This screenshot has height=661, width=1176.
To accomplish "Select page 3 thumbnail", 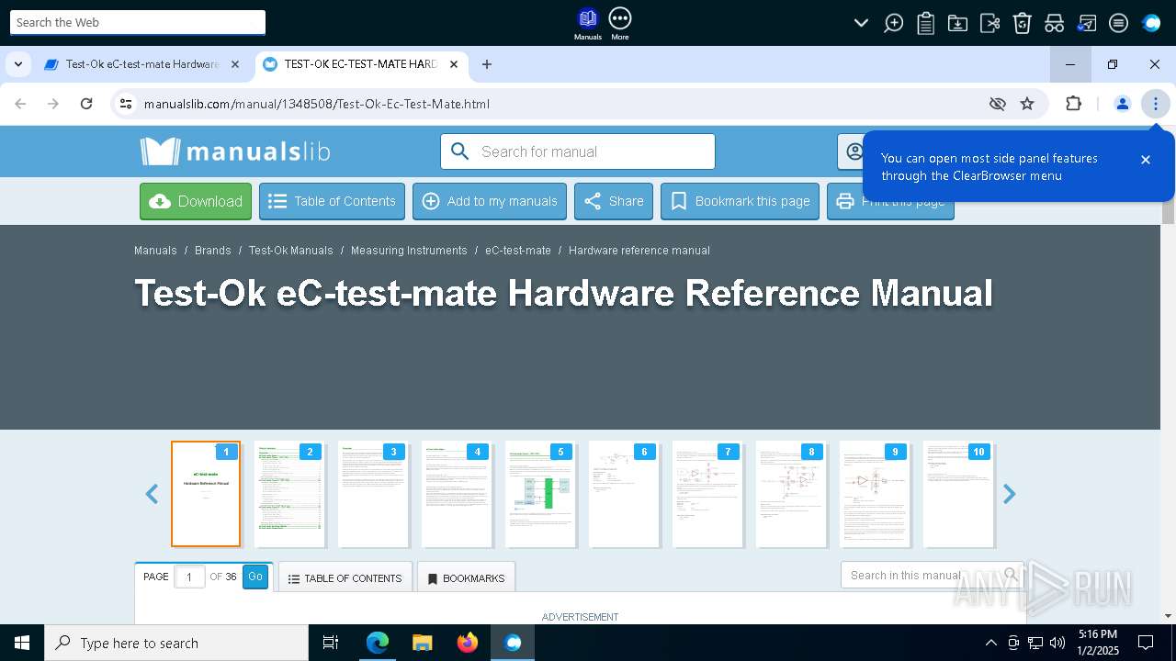I will 373,494.
